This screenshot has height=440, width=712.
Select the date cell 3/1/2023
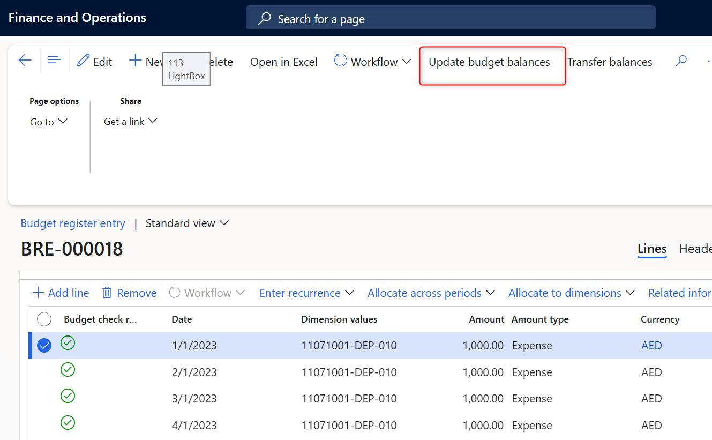194,399
